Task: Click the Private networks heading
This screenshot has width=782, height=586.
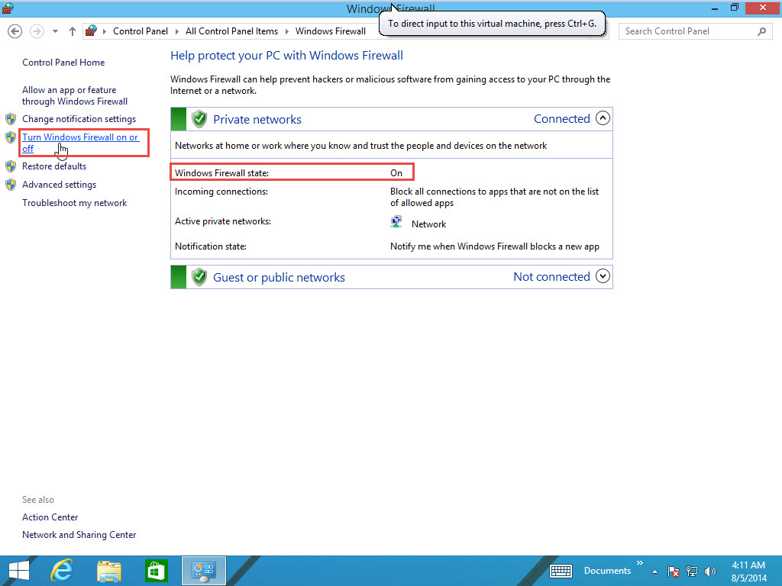Action: coord(257,120)
